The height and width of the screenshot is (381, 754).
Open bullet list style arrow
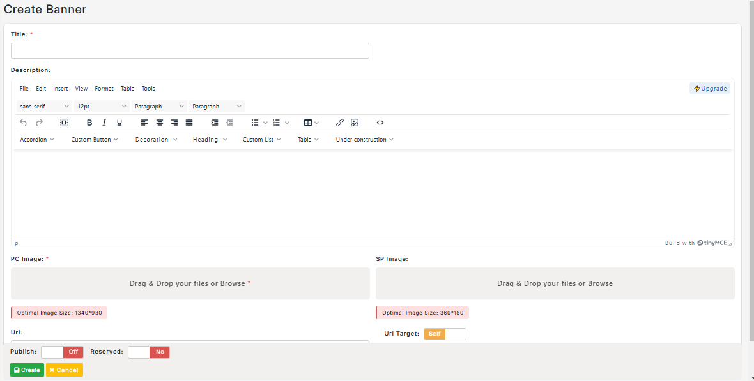[265, 123]
